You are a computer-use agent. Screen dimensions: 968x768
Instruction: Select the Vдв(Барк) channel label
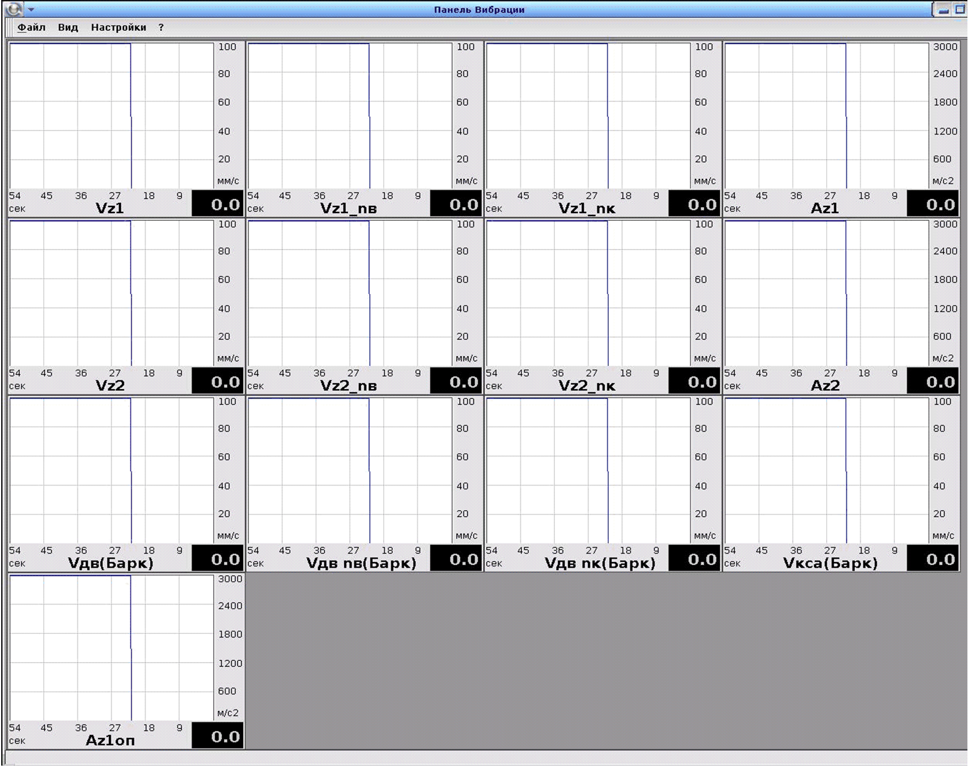[x=111, y=563]
